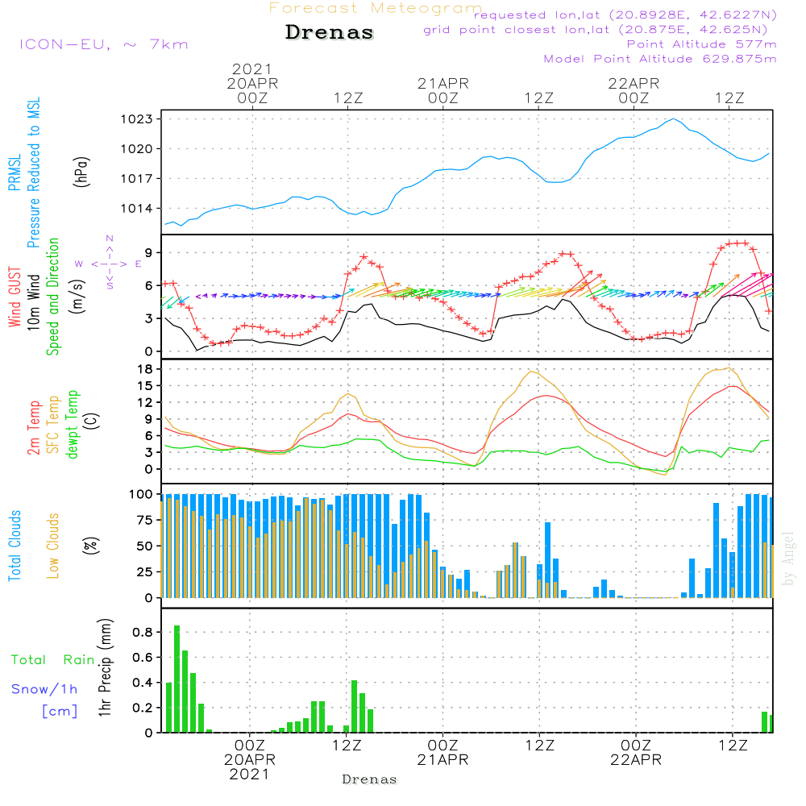This screenshot has height=806, width=806.
Task: Select 'requested lon,lat (20.8928E, 42.6227N)' line
Action: (x=625, y=15)
